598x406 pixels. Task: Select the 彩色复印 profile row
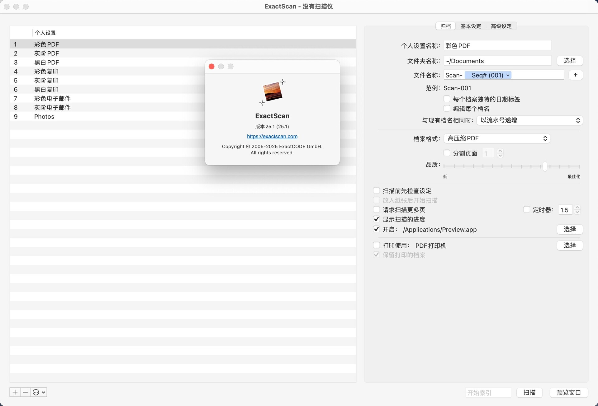[x=183, y=71]
